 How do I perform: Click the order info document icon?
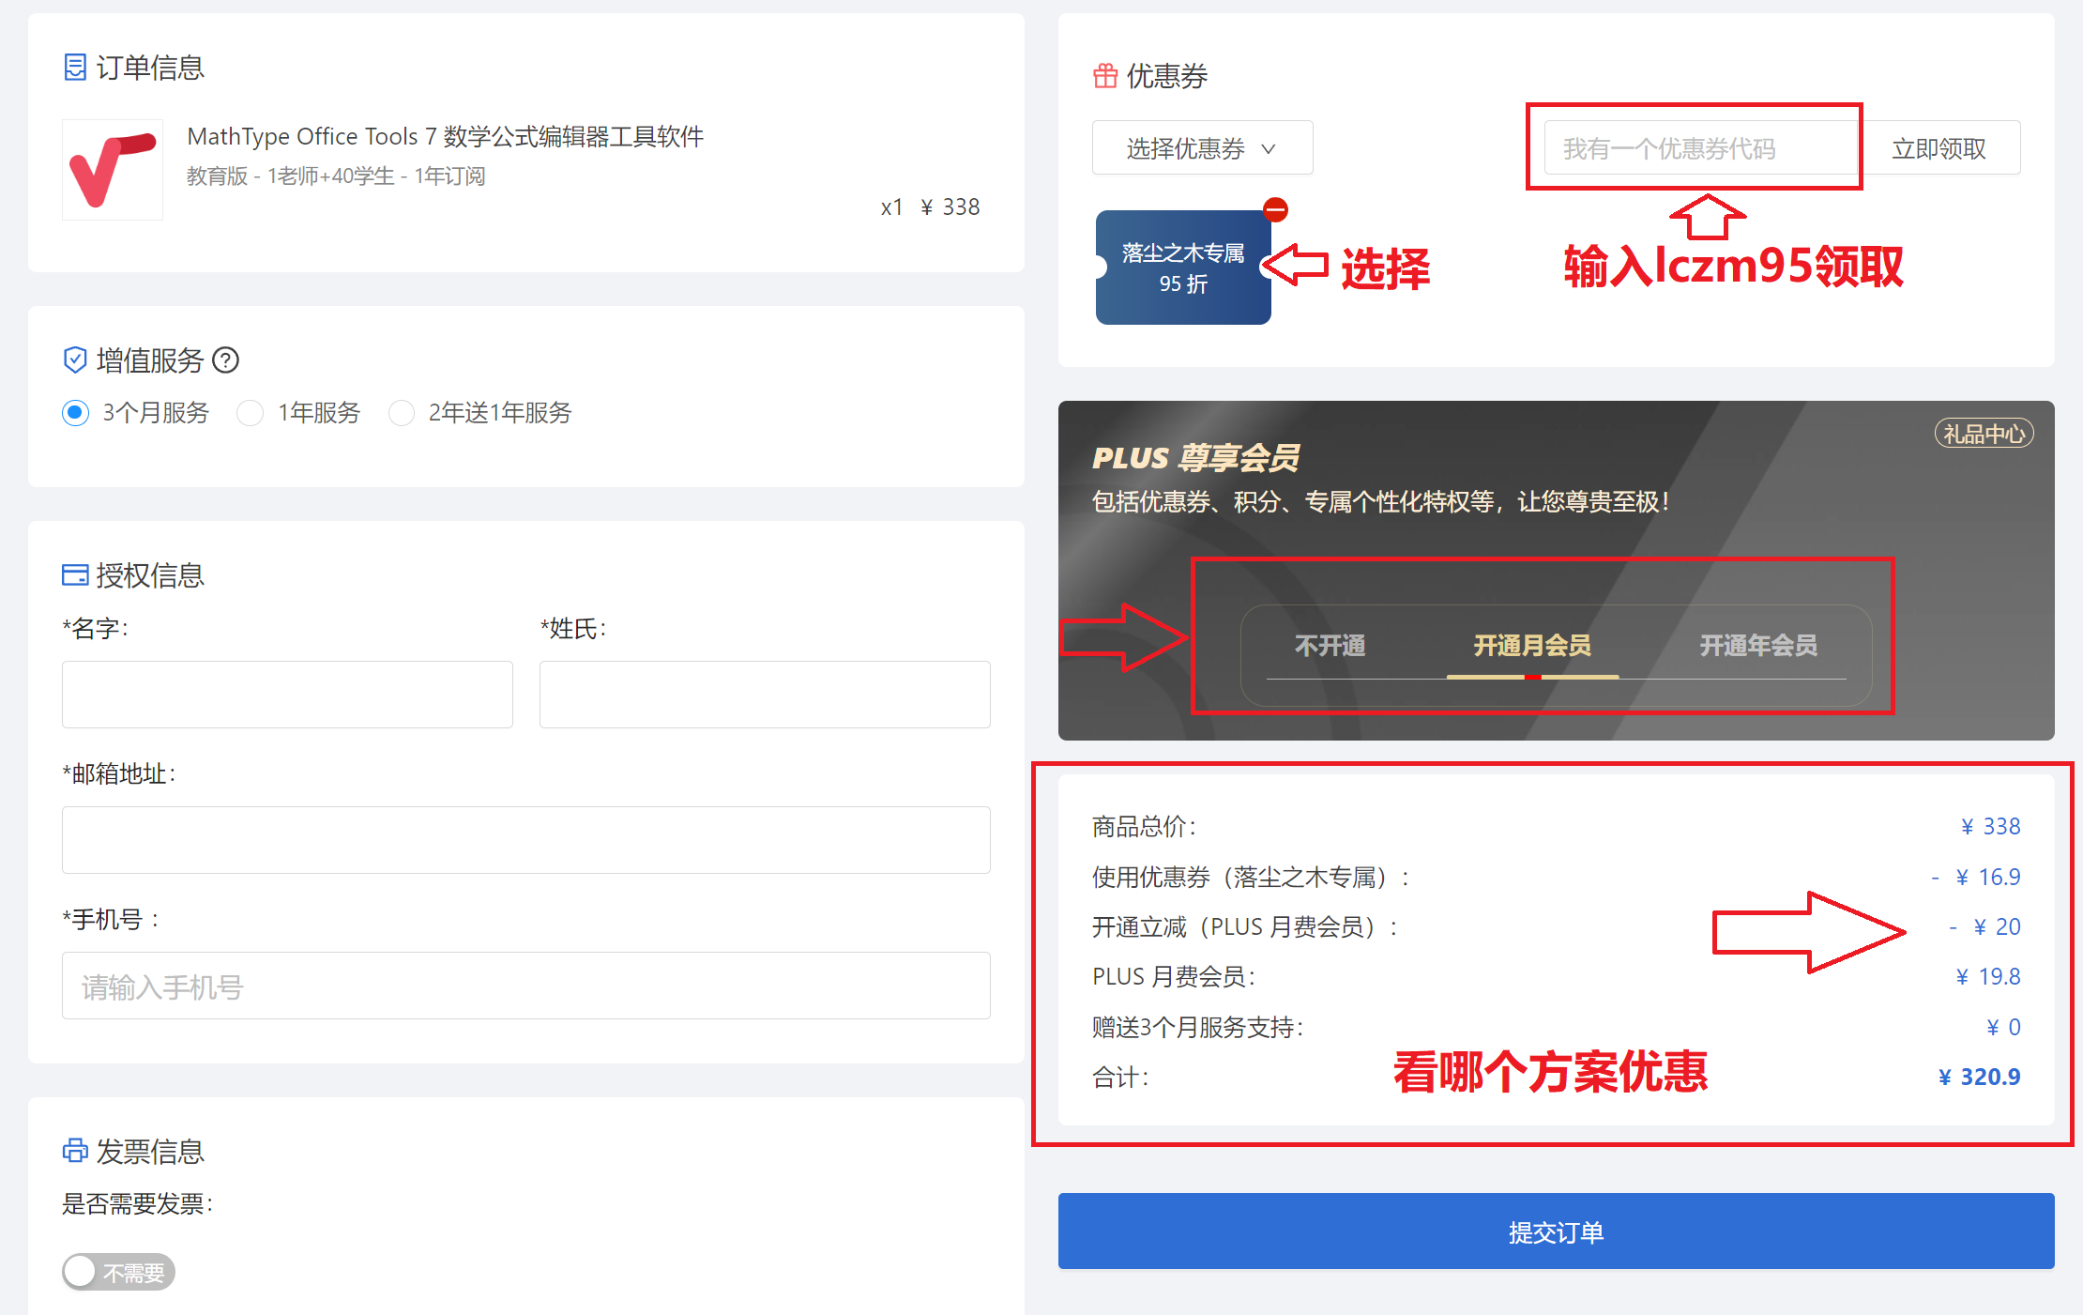coord(75,68)
